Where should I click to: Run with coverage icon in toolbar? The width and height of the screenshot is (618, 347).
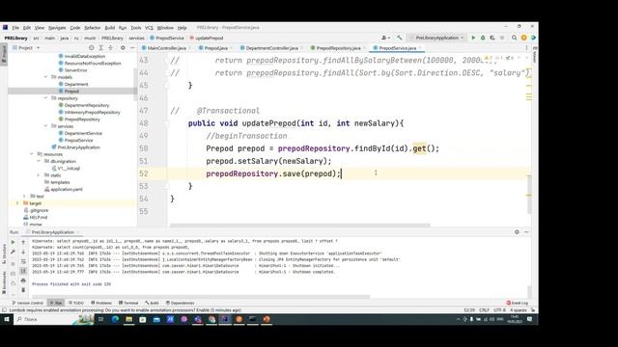492,38
